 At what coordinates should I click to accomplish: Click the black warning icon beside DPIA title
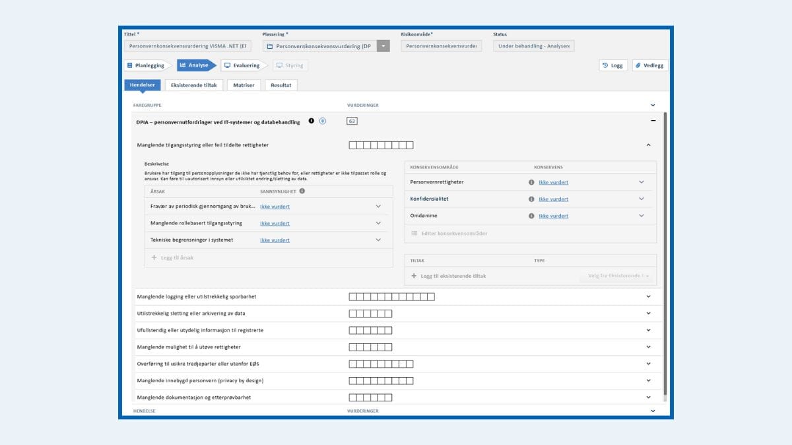coord(312,121)
